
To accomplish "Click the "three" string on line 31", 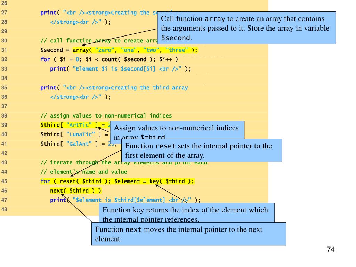I will (x=177, y=50).
